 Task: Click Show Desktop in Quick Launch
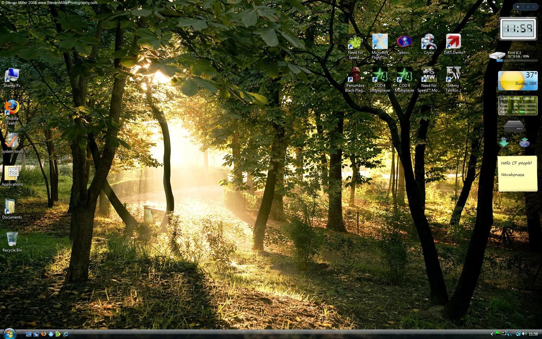pos(29,334)
